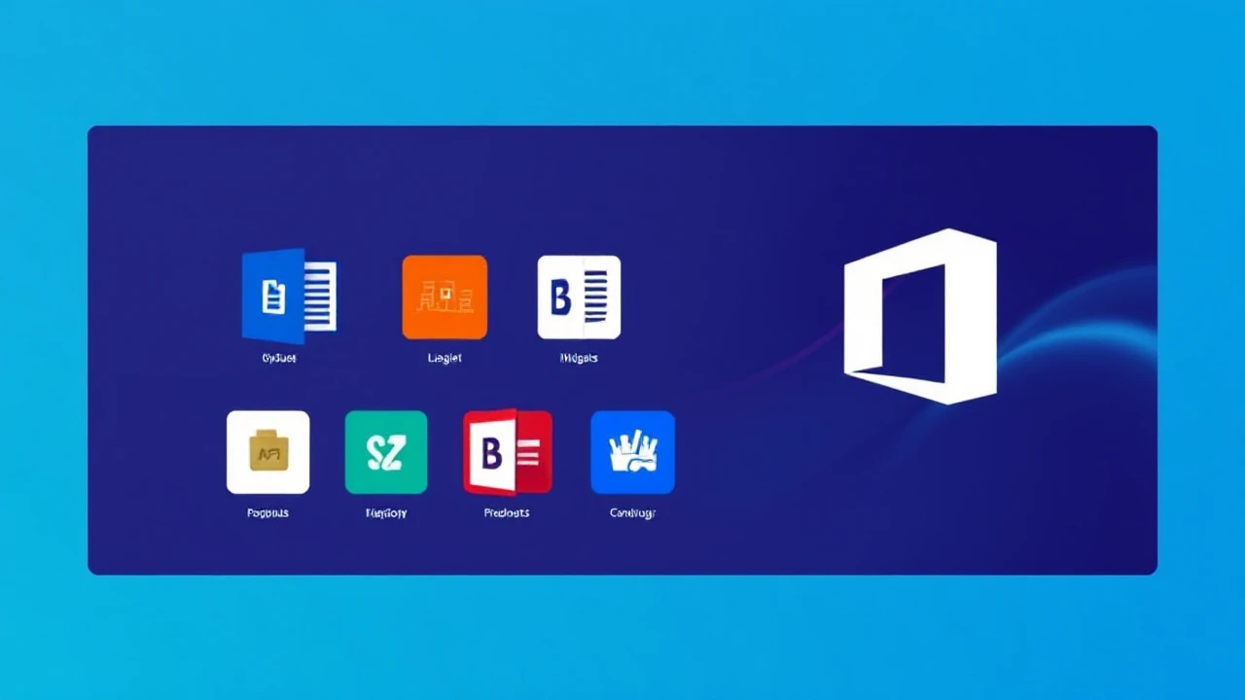1245x700 pixels.
Task: Launch the green SZ app tile
Action: tap(386, 452)
